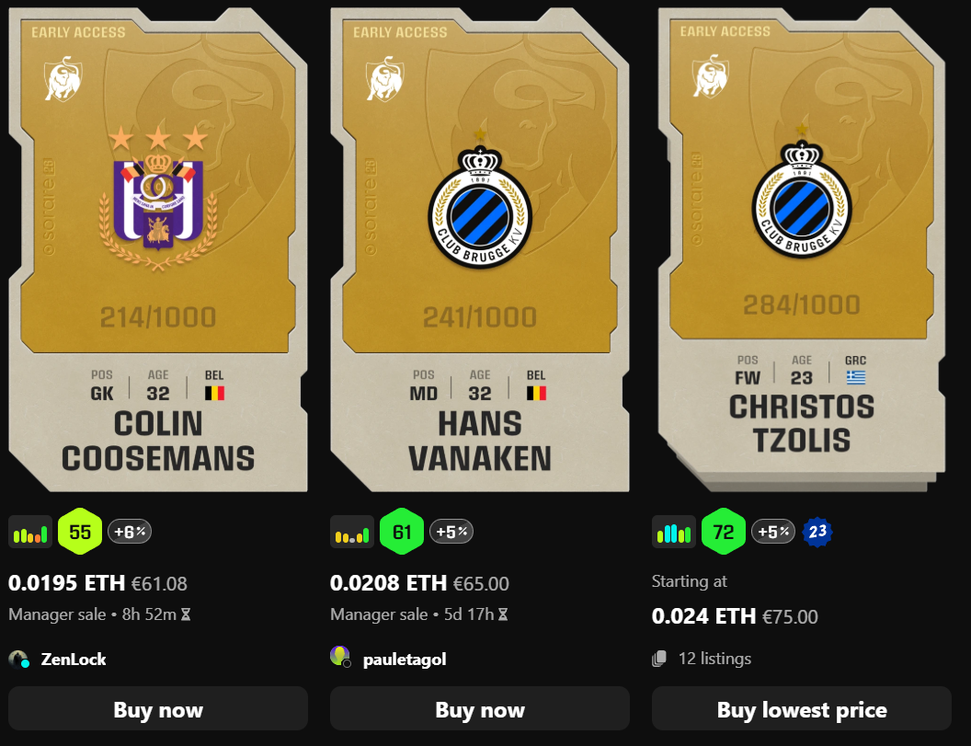The height and width of the screenshot is (746, 971).
Task: Open the blue 23 starburst badge
Action: [x=817, y=532]
